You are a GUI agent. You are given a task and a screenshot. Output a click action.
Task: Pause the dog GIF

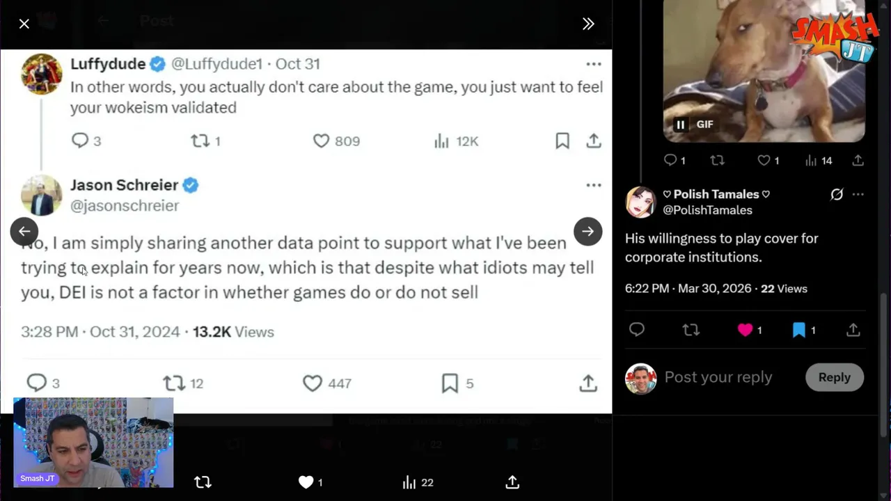[x=681, y=125]
